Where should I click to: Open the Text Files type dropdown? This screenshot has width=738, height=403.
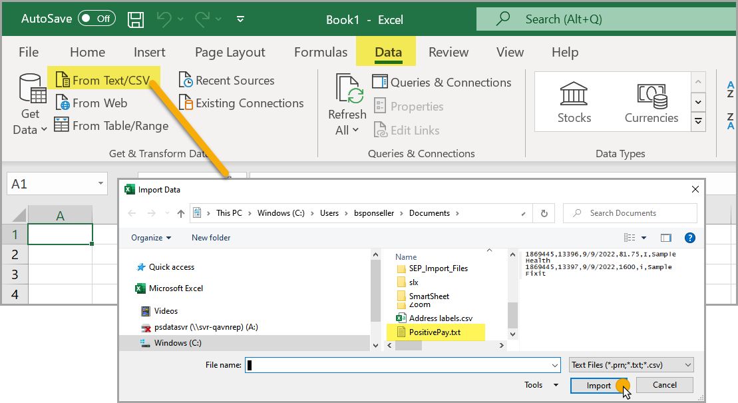click(x=631, y=365)
